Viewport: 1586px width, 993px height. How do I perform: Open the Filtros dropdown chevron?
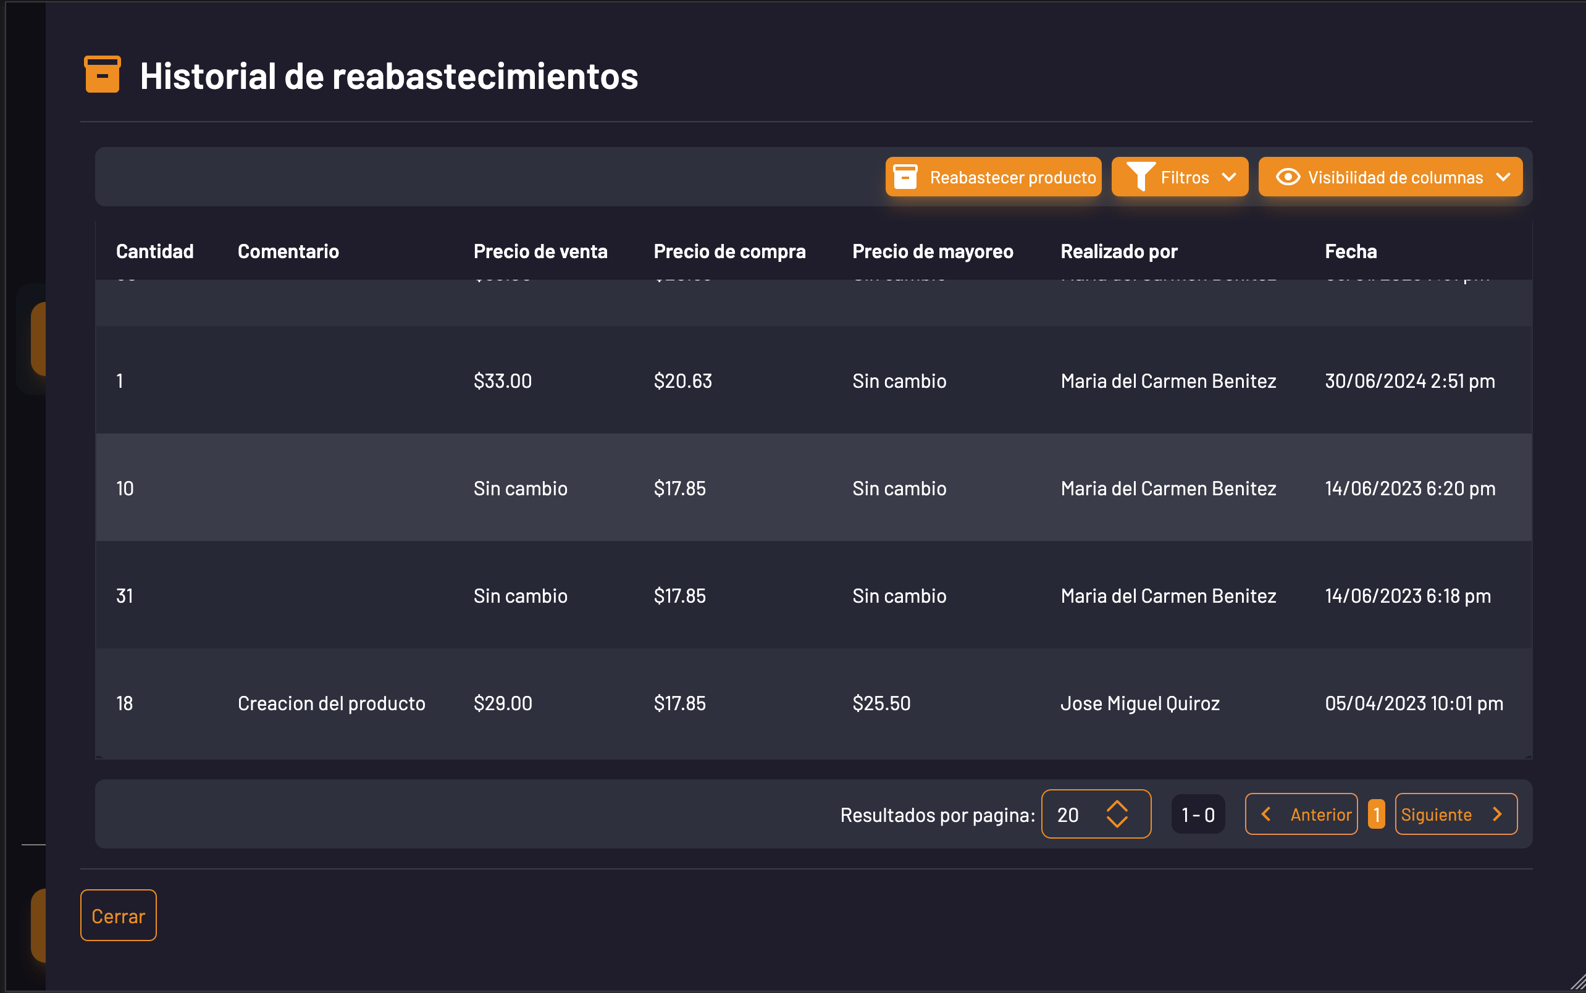click(1230, 177)
